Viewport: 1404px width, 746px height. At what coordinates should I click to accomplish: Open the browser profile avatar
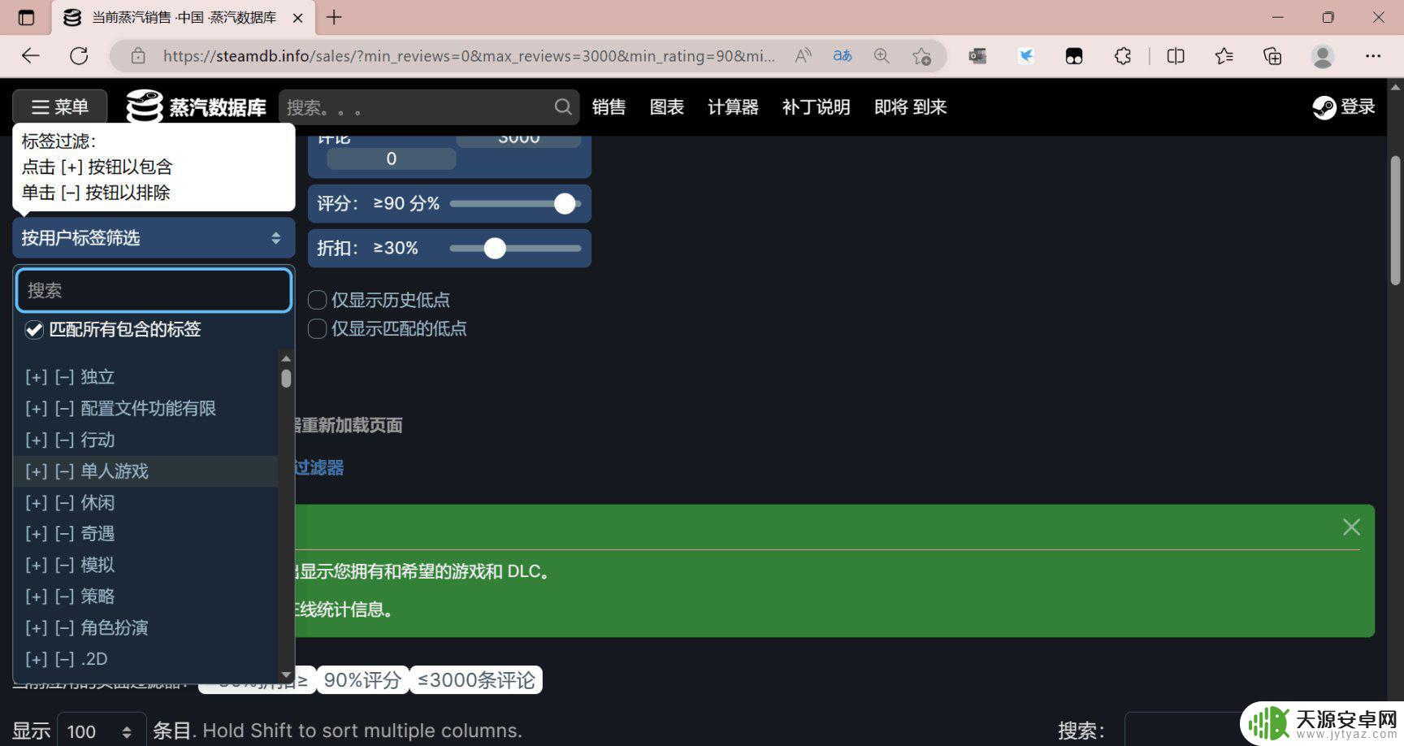tap(1323, 56)
